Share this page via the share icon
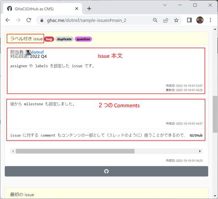 [x=166, y=20]
